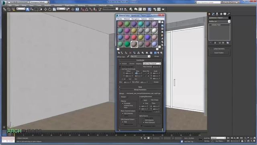Image resolution: width=257 pixels, height=145 pixels.
Task: Click the object color swatch in command panel
Action: pos(229,18)
